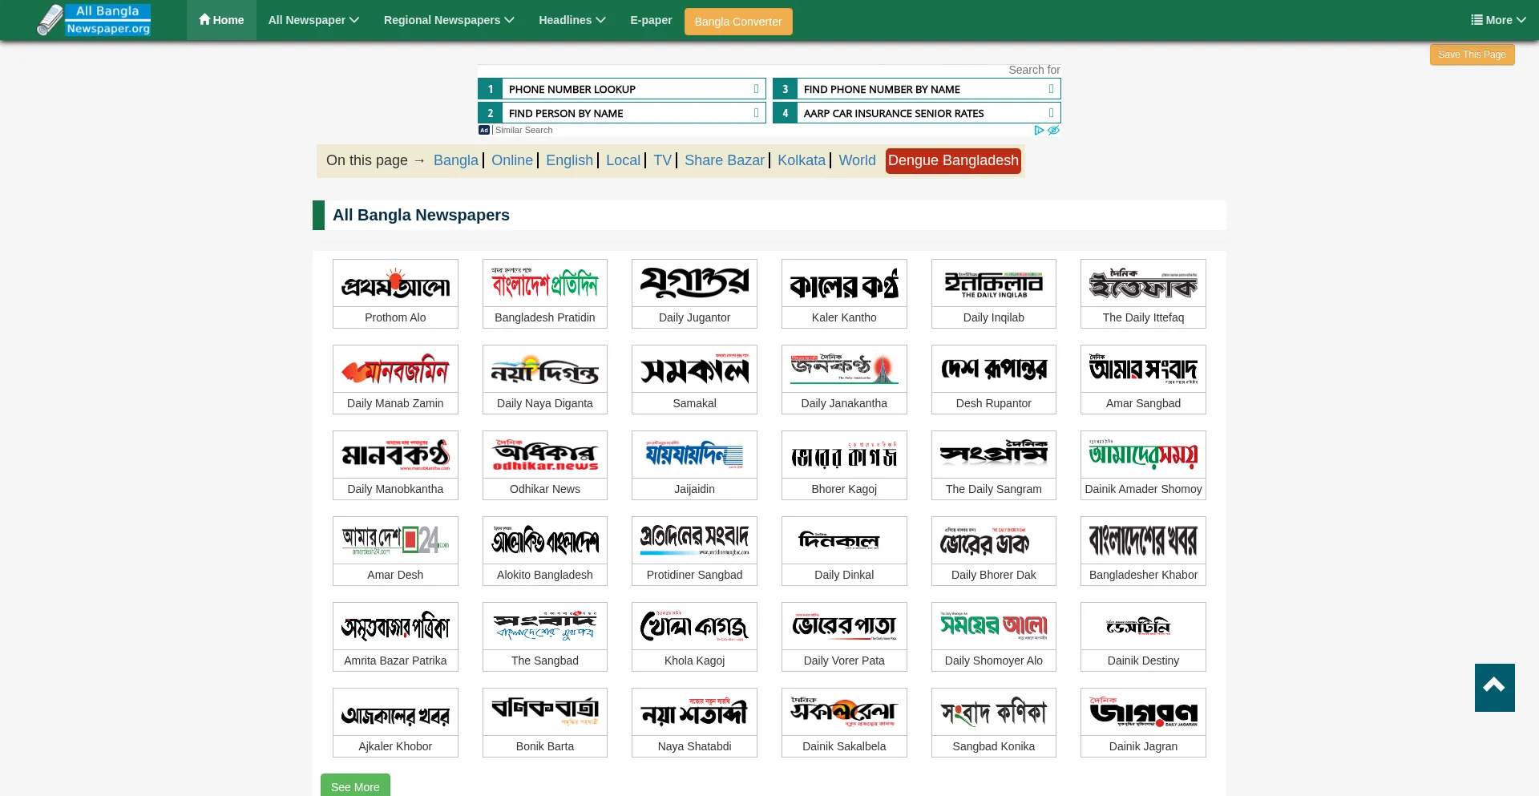1539x796 pixels.
Task: Expand the Headlines dropdown
Action: click(x=572, y=20)
